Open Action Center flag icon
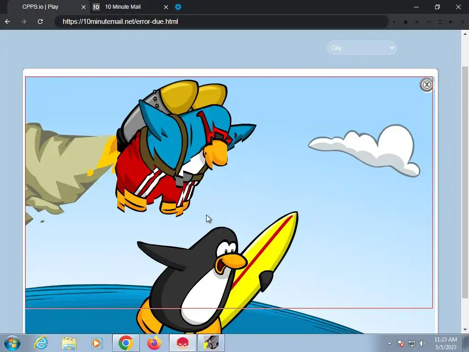The height and width of the screenshot is (352, 469). pos(401,343)
